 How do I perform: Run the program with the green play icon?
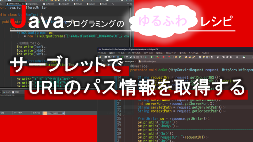pyautogui.click(x=152, y=57)
